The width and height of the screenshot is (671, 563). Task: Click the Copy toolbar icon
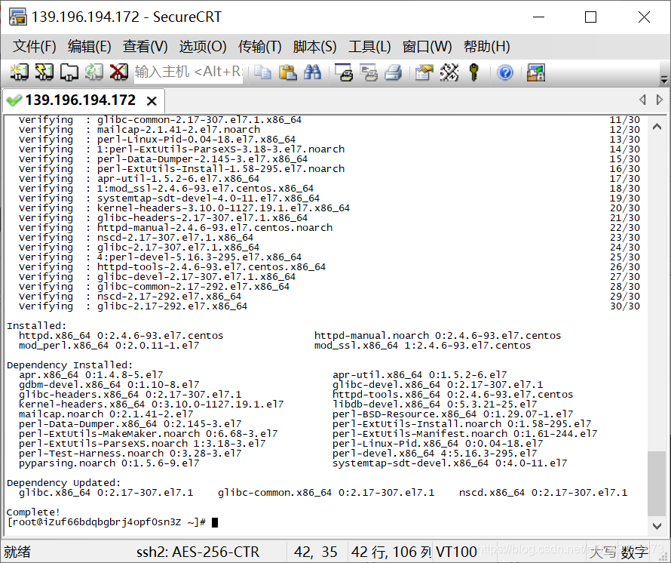(262, 72)
